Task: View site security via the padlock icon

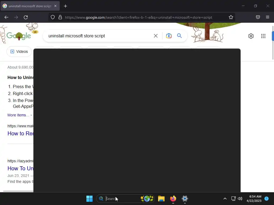Action: tap(60, 17)
